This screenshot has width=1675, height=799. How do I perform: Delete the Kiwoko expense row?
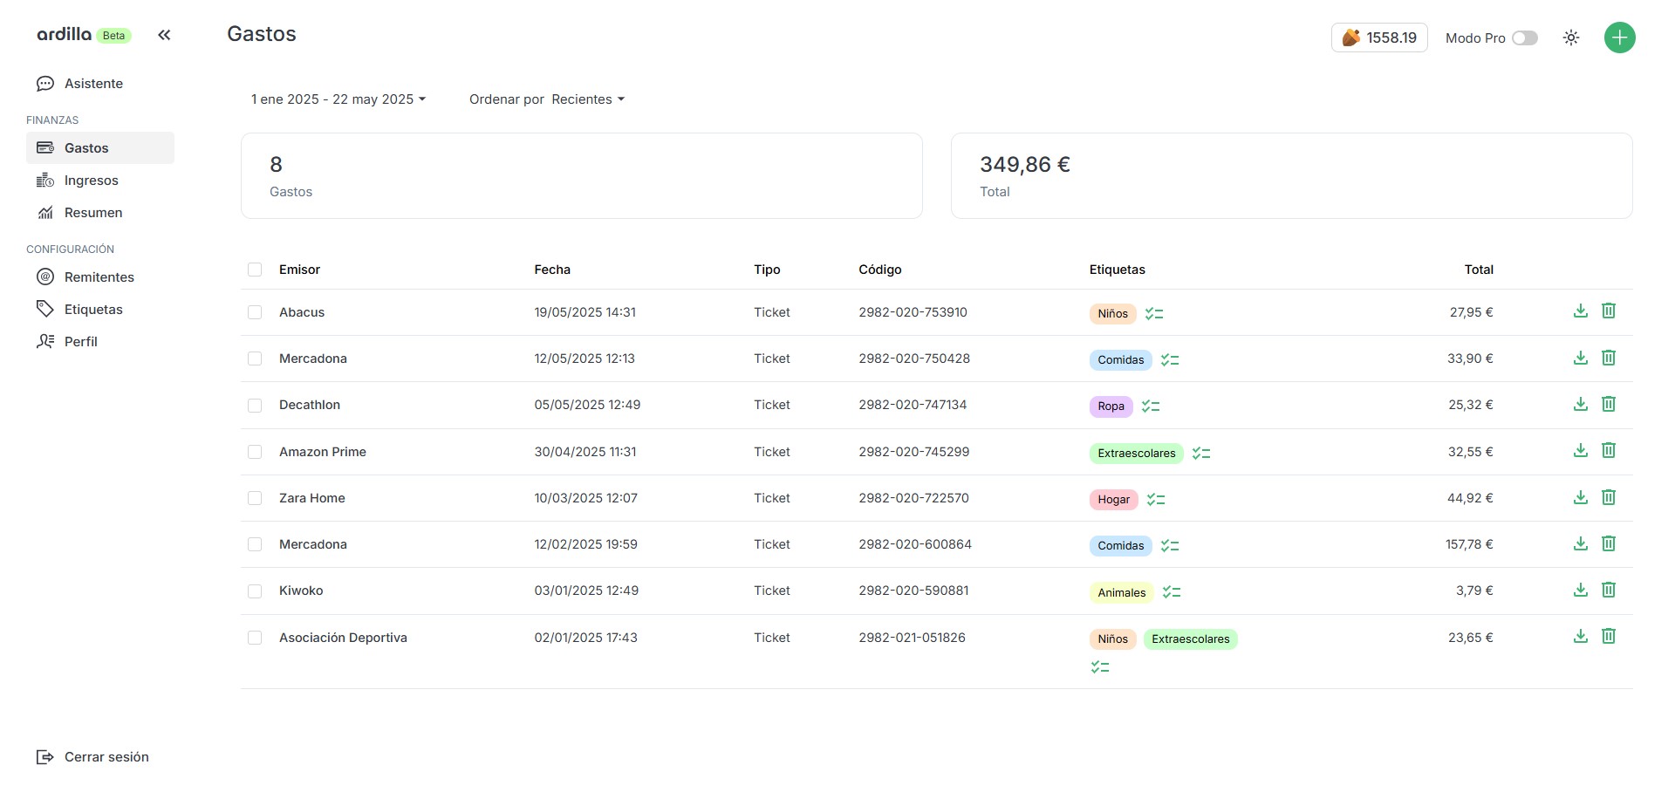pyautogui.click(x=1609, y=590)
